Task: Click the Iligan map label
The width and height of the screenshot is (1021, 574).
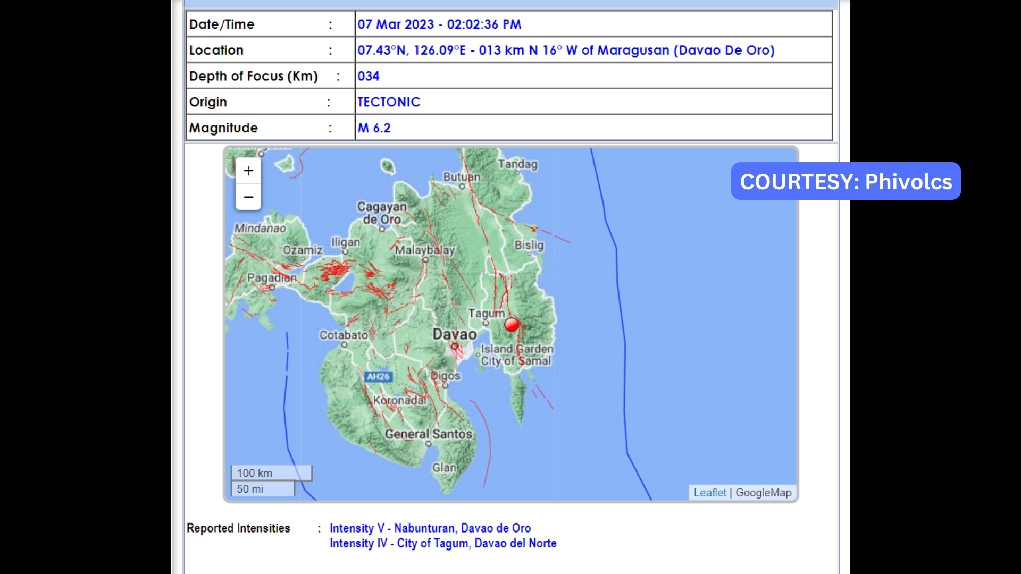Action: pos(346,242)
